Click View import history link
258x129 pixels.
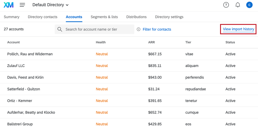238,29
